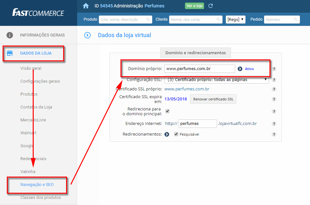Screen dimensions: 310x205
Task: Click the play icon beside Dados da loja virtual
Action: point(87,35)
